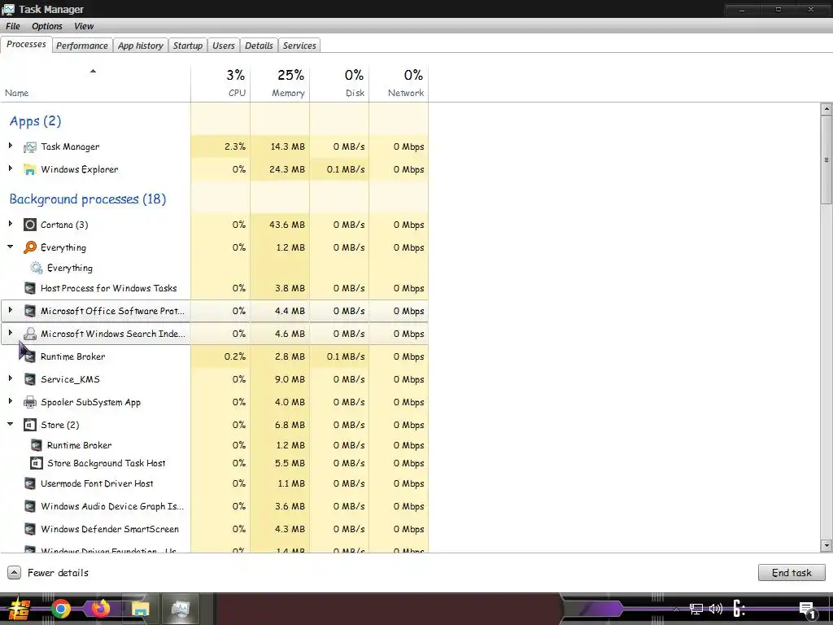Sort by the Disk column header
The image size is (833, 625).
click(339, 83)
